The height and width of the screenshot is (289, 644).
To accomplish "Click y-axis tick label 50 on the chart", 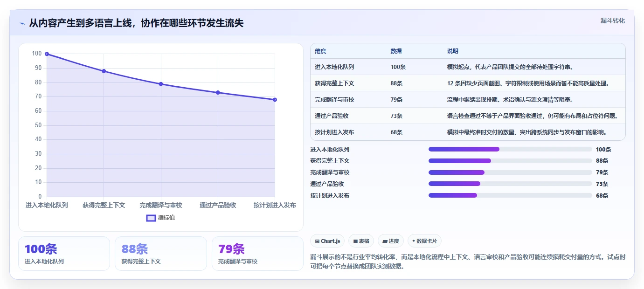I will point(38,125).
